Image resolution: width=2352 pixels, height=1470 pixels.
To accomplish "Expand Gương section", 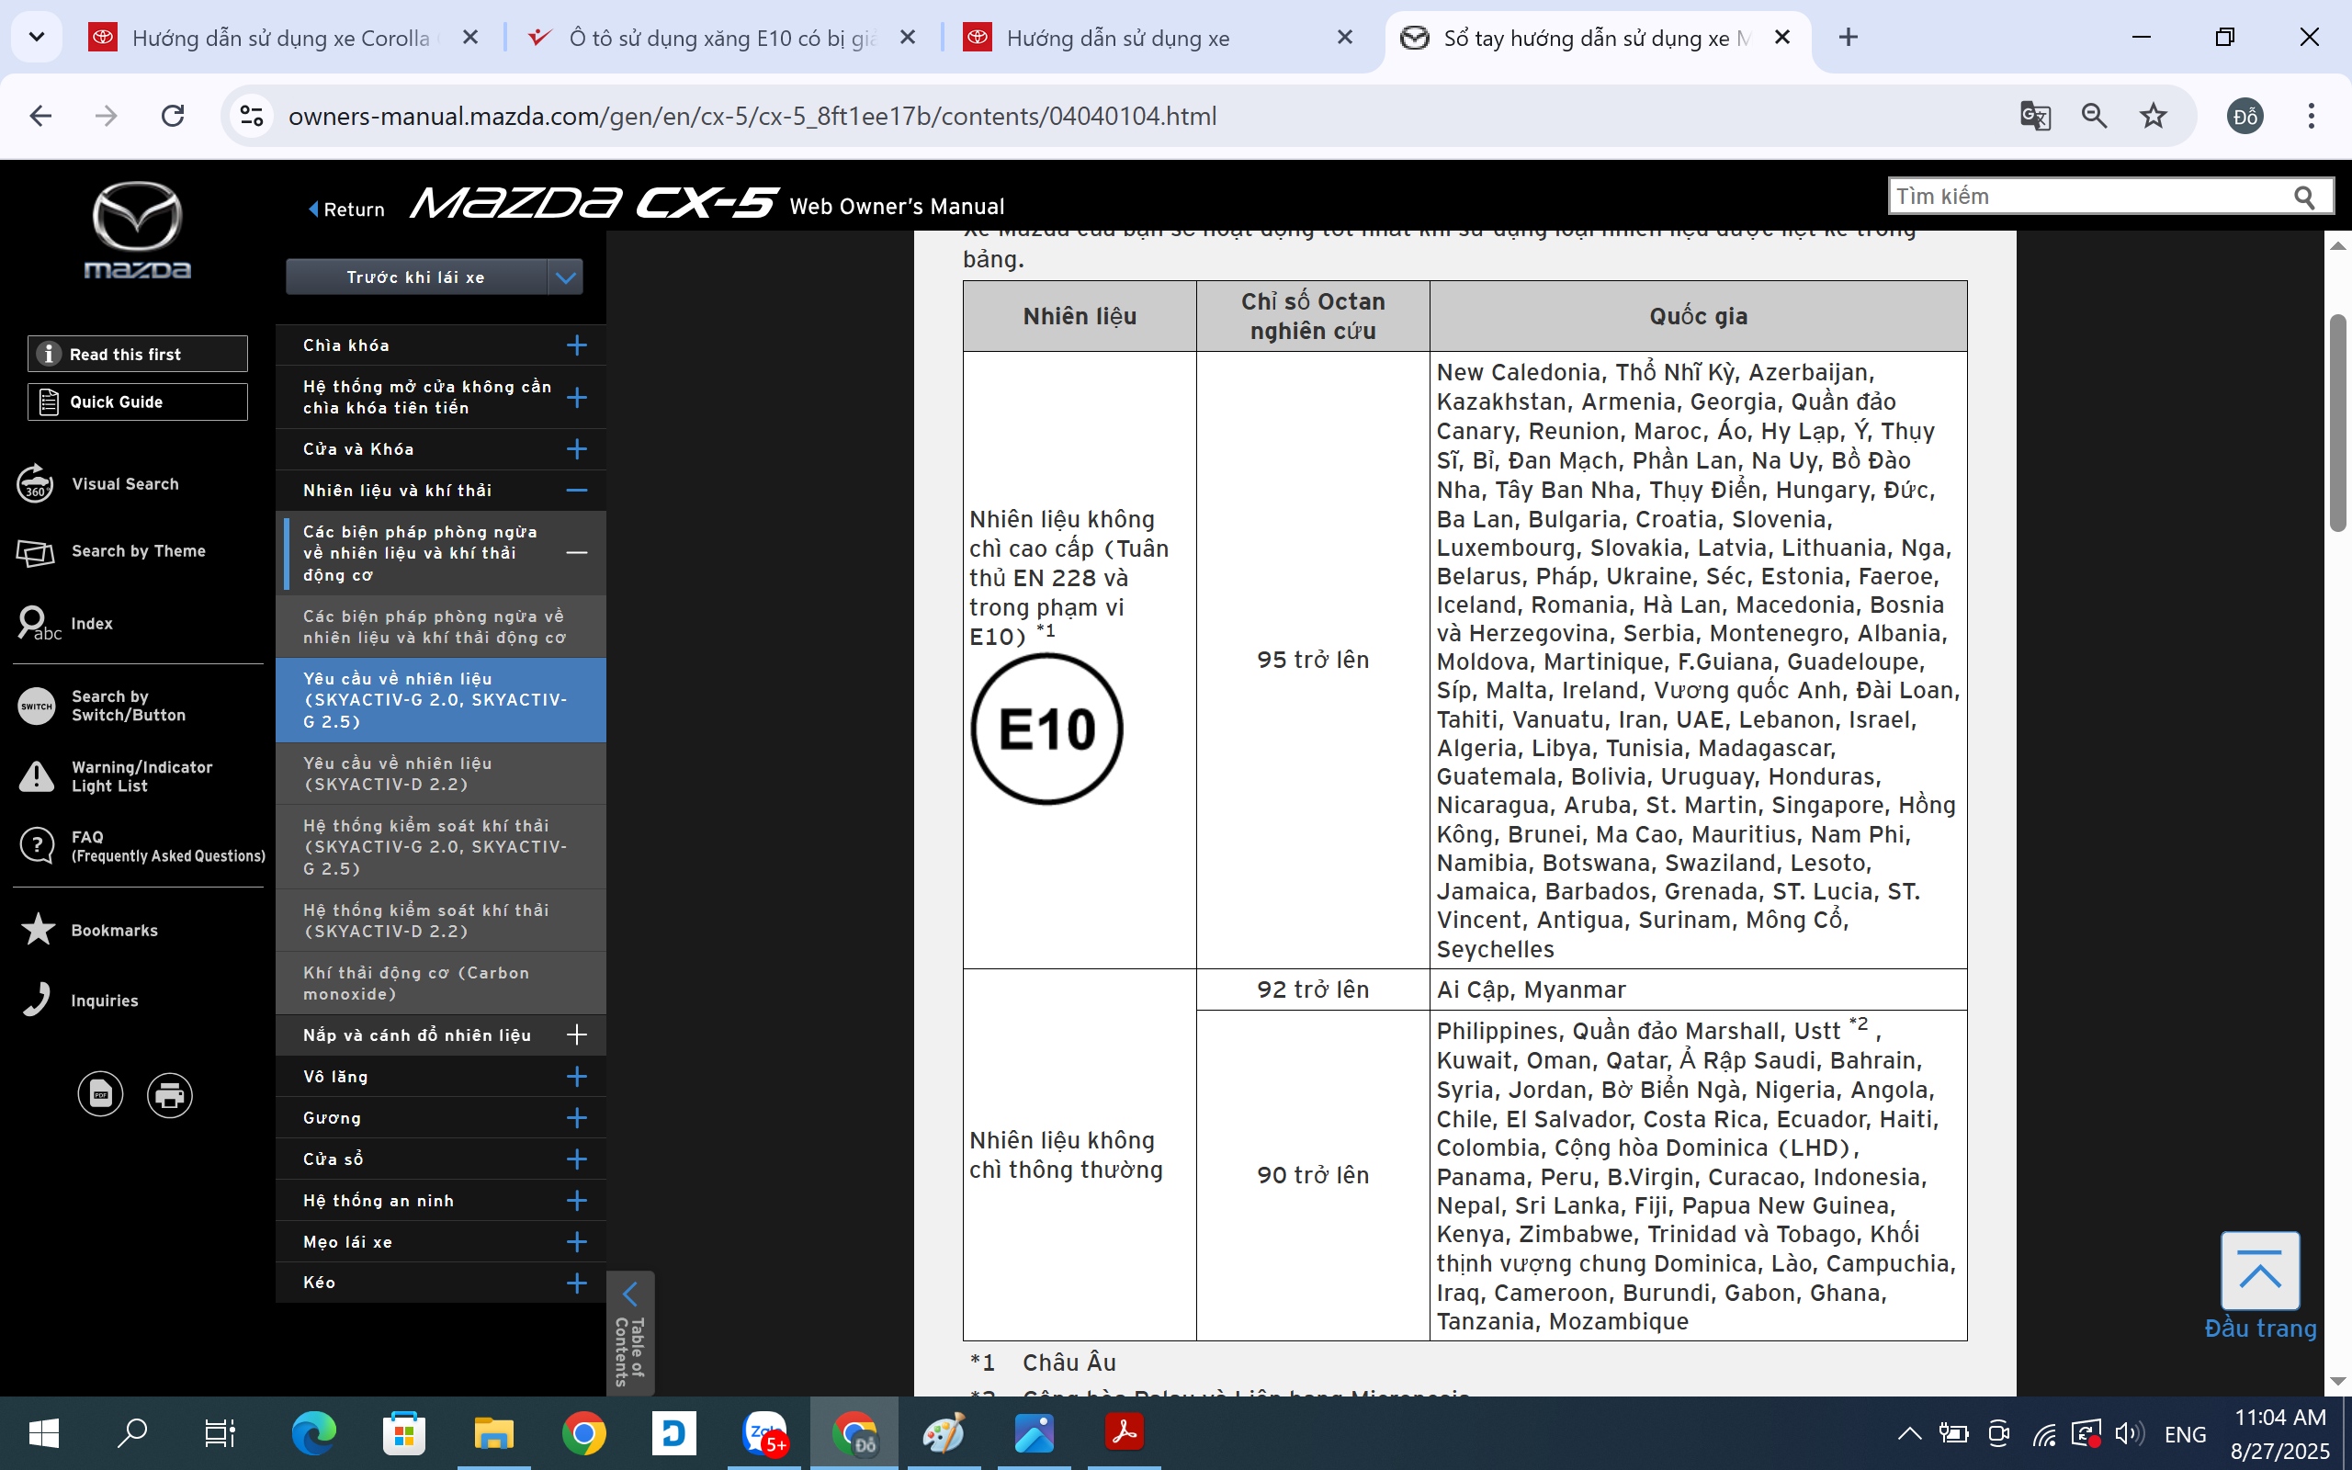I will click(576, 1118).
